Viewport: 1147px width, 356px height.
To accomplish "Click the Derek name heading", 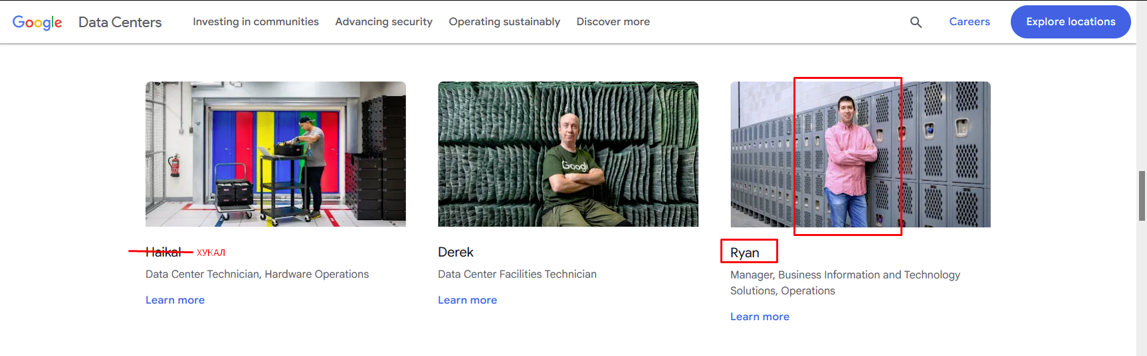I will pyautogui.click(x=455, y=252).
